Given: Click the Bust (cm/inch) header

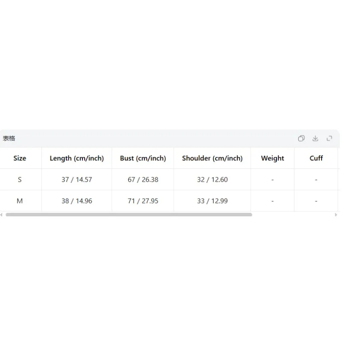Looking at the screenshot, I should tap(143, 158).
